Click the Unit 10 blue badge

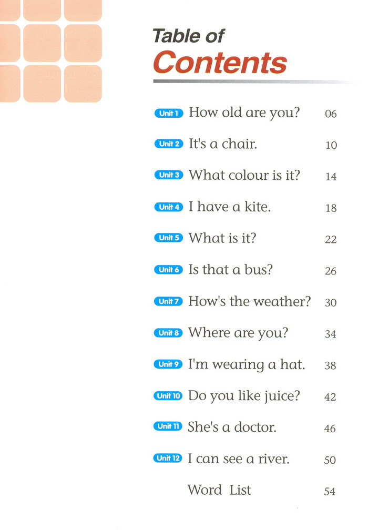coord(168,395)
